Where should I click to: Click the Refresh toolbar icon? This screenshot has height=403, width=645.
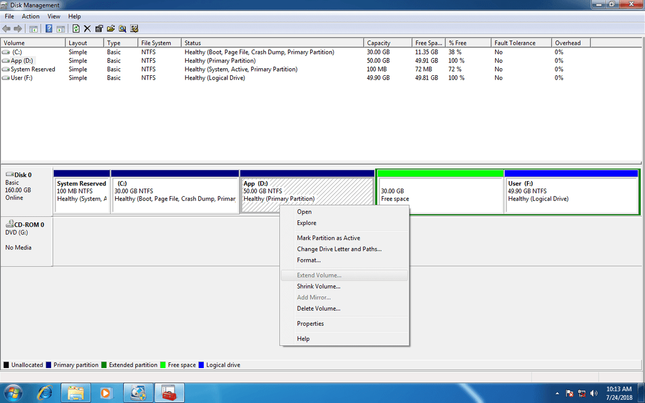[76, 28]
